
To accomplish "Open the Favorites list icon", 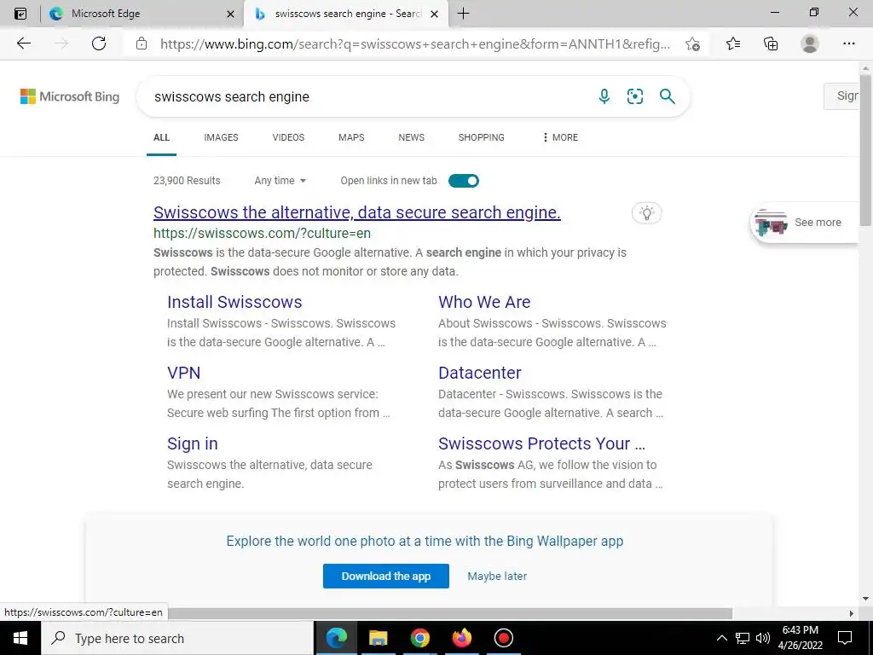I will click(x=733, y=43).
